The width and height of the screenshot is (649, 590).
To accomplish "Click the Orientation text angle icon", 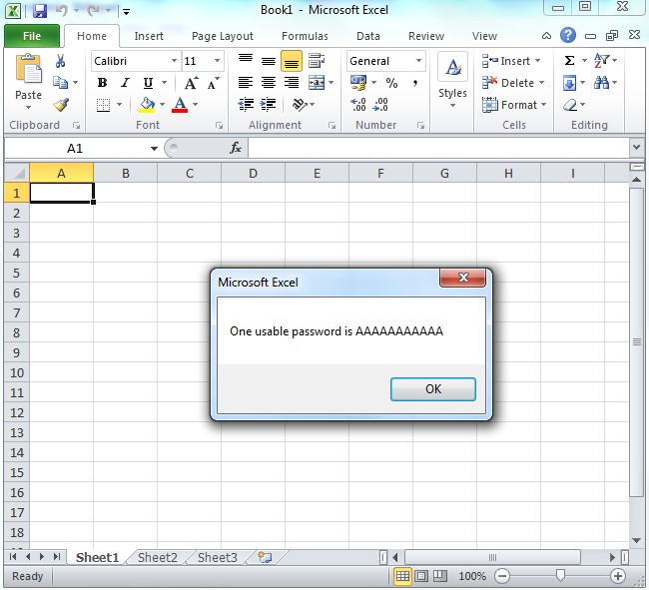I will [300, 104].
